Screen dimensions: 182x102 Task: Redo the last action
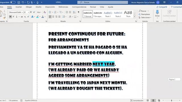[x=28, y=2]
